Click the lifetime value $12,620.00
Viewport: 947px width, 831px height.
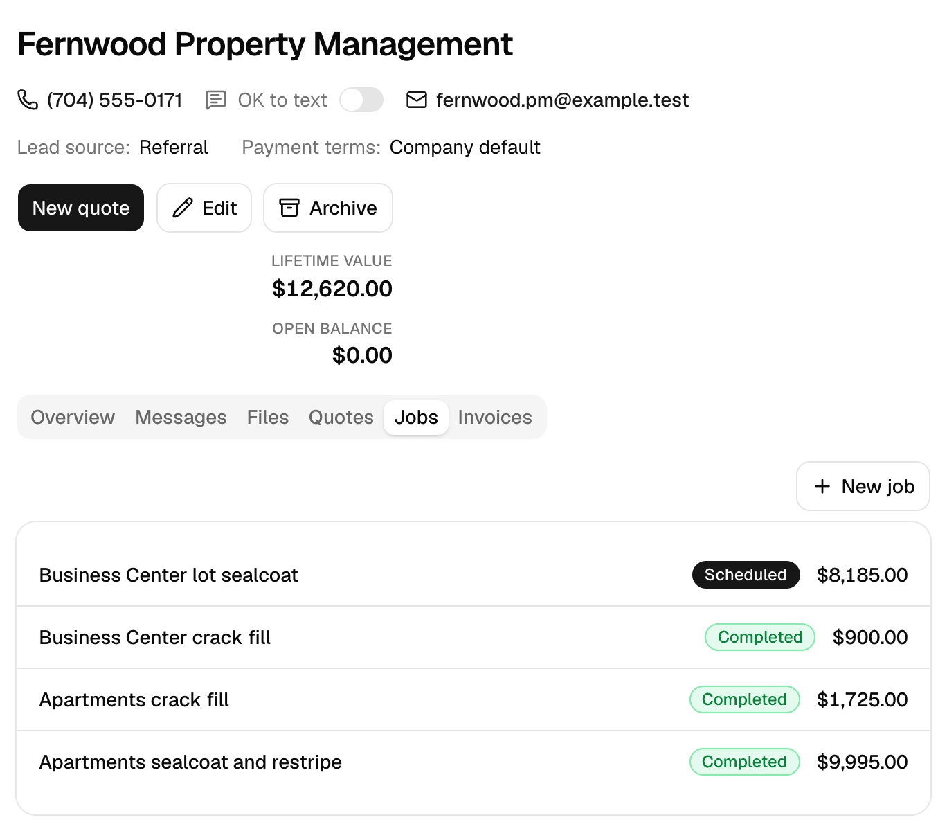pos(332,289)
